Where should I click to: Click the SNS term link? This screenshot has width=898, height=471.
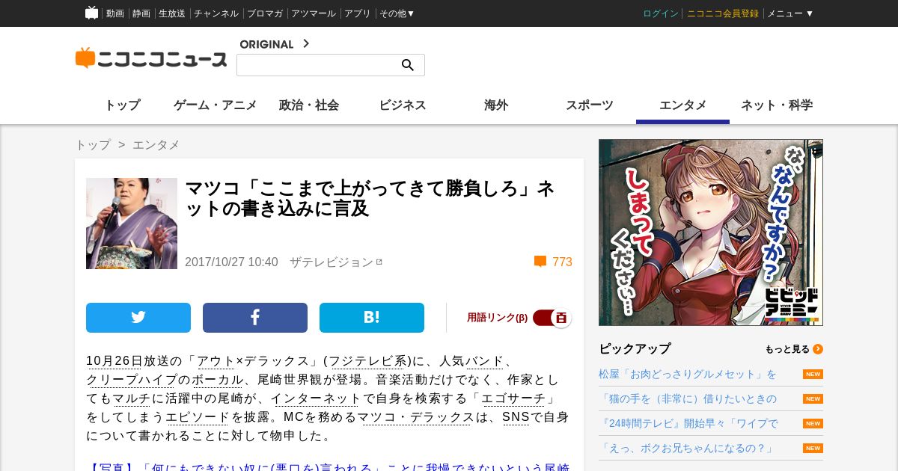516,417
